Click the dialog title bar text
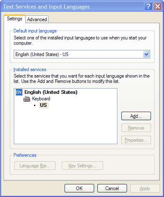164x197 pixels. [x=46, y=6]
